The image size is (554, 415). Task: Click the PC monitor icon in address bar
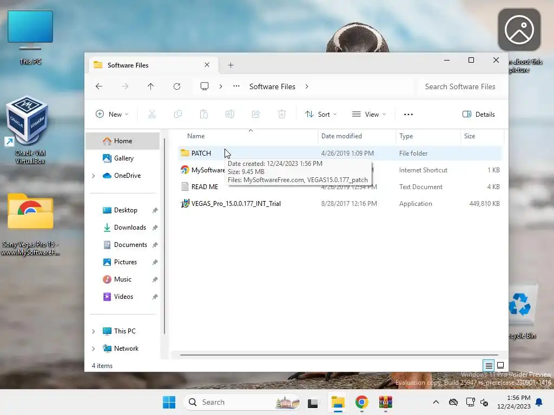(204, 86)
